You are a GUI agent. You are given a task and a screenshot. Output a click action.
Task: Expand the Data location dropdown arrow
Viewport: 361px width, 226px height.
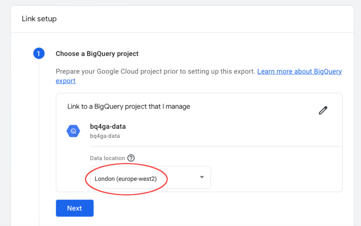202,177
